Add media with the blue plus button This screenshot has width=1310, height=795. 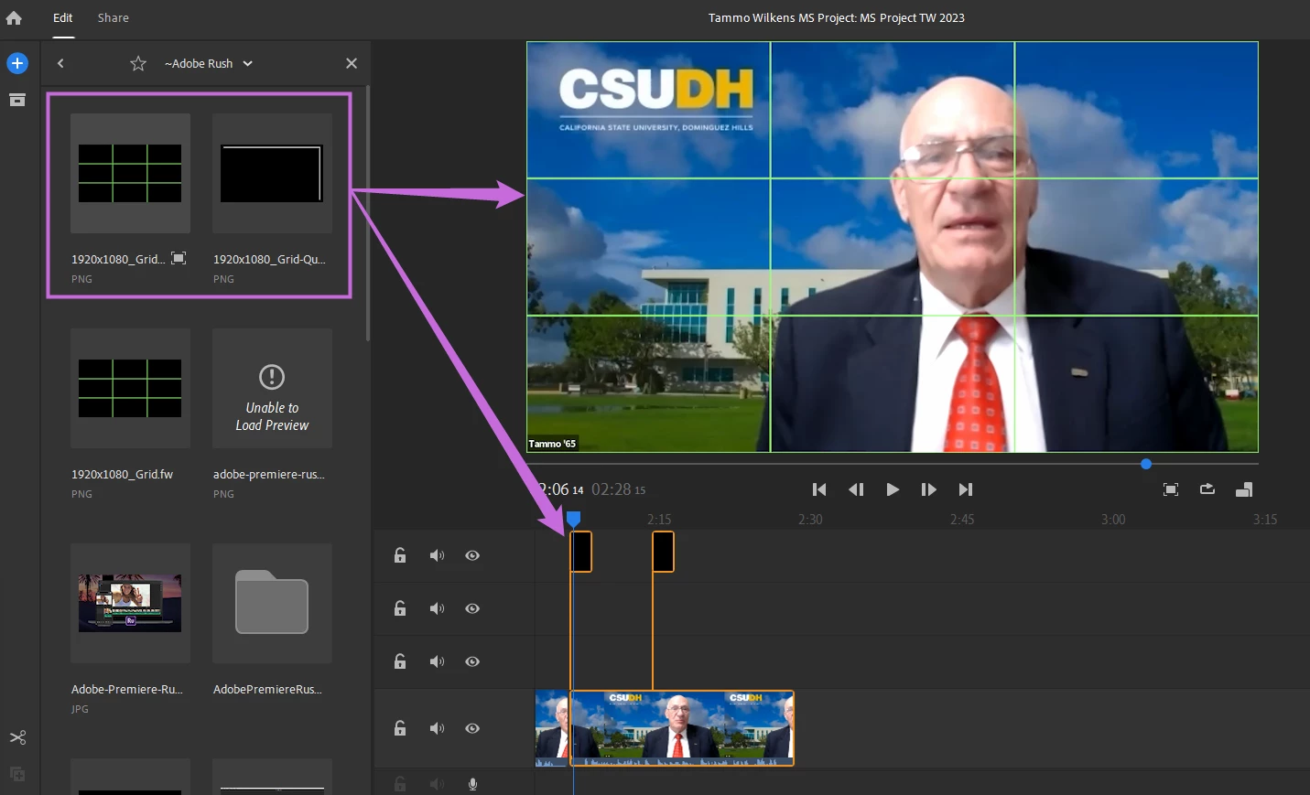tap(17, 63)
